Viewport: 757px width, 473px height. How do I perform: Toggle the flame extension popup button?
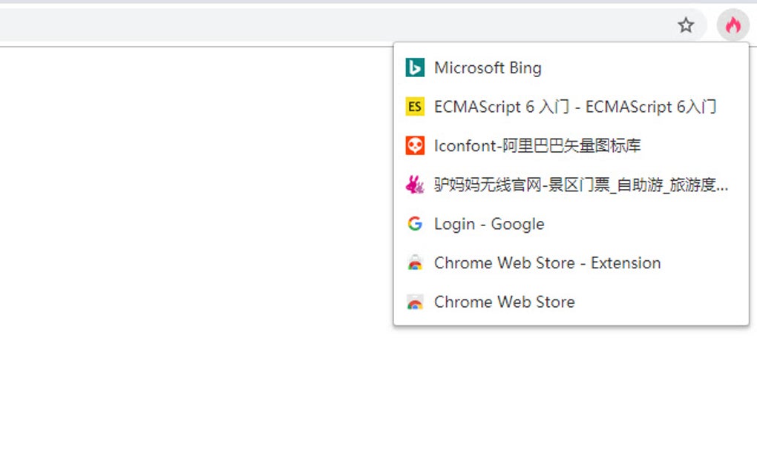click(x=733, y=26)
